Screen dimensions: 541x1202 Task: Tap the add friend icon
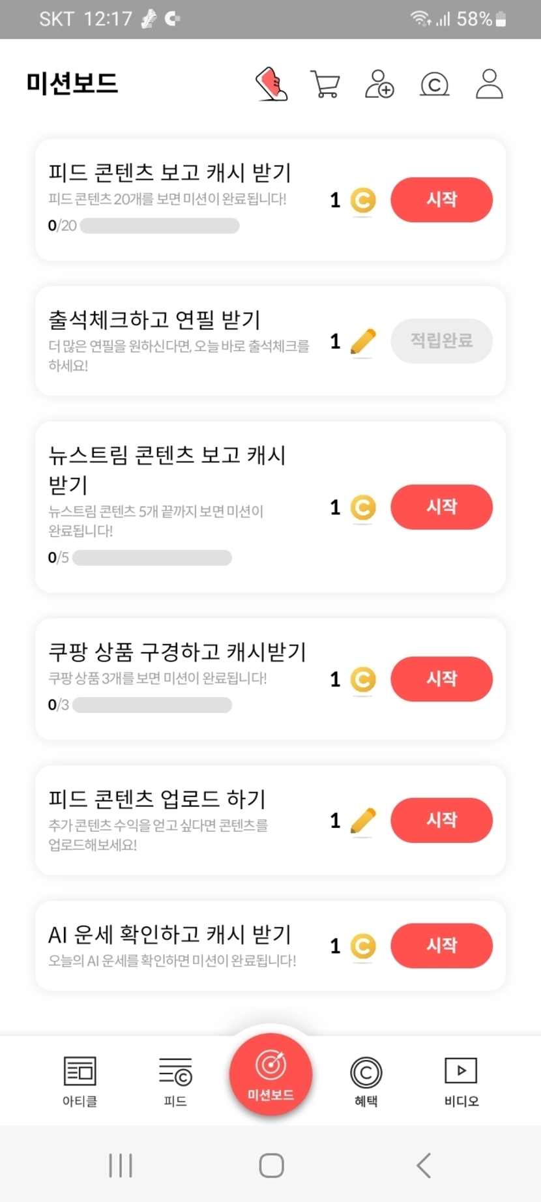coord(379,84)
